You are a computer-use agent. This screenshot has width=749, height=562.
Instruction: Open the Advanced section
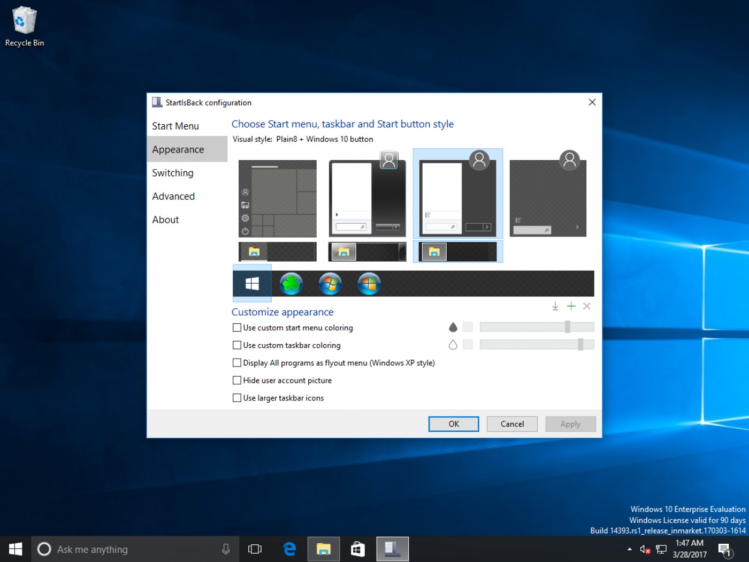tap(187, 196)
